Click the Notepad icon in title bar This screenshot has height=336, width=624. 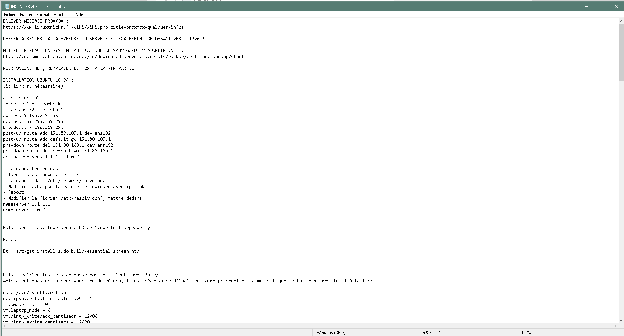pyautogui.click(x=7, y=6)
